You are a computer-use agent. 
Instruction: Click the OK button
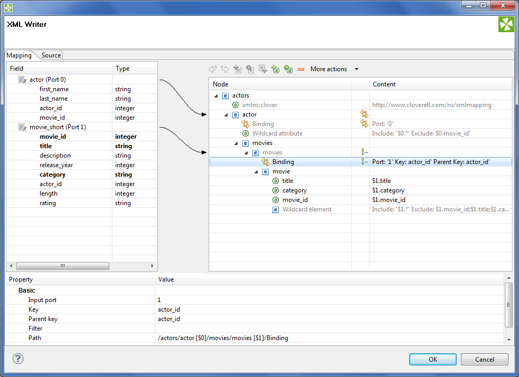pyautogui.click(x=432, y=360)
